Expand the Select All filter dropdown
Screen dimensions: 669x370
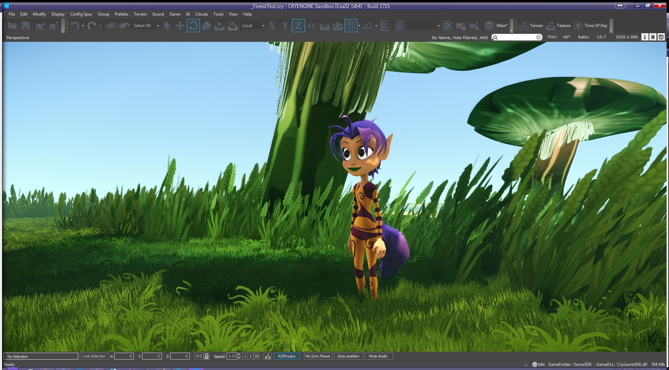pyautogui.click(x=146, y=26)
